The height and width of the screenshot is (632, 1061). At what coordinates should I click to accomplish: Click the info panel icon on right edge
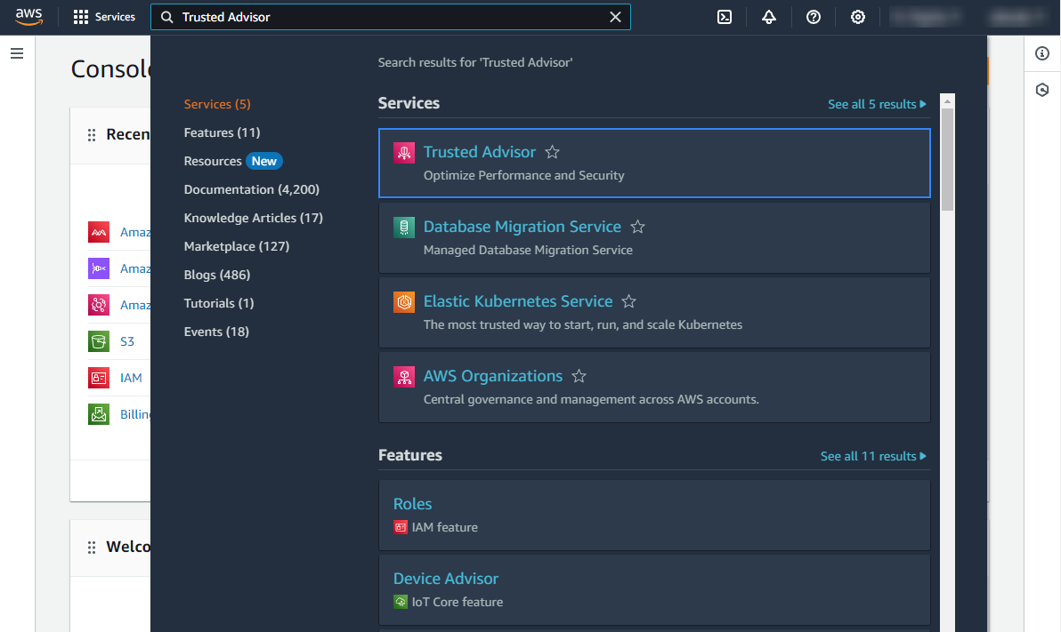click(x=1042, y=54)
